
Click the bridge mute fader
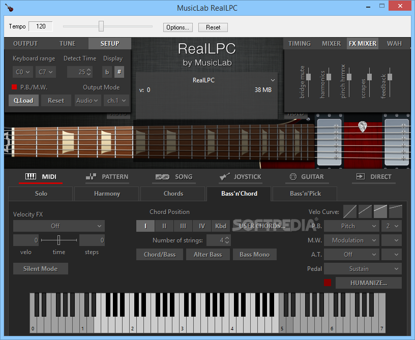(308, 77)
